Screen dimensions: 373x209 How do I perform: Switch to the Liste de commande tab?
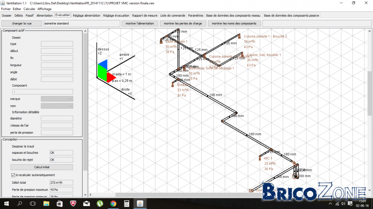click(173, 15)
